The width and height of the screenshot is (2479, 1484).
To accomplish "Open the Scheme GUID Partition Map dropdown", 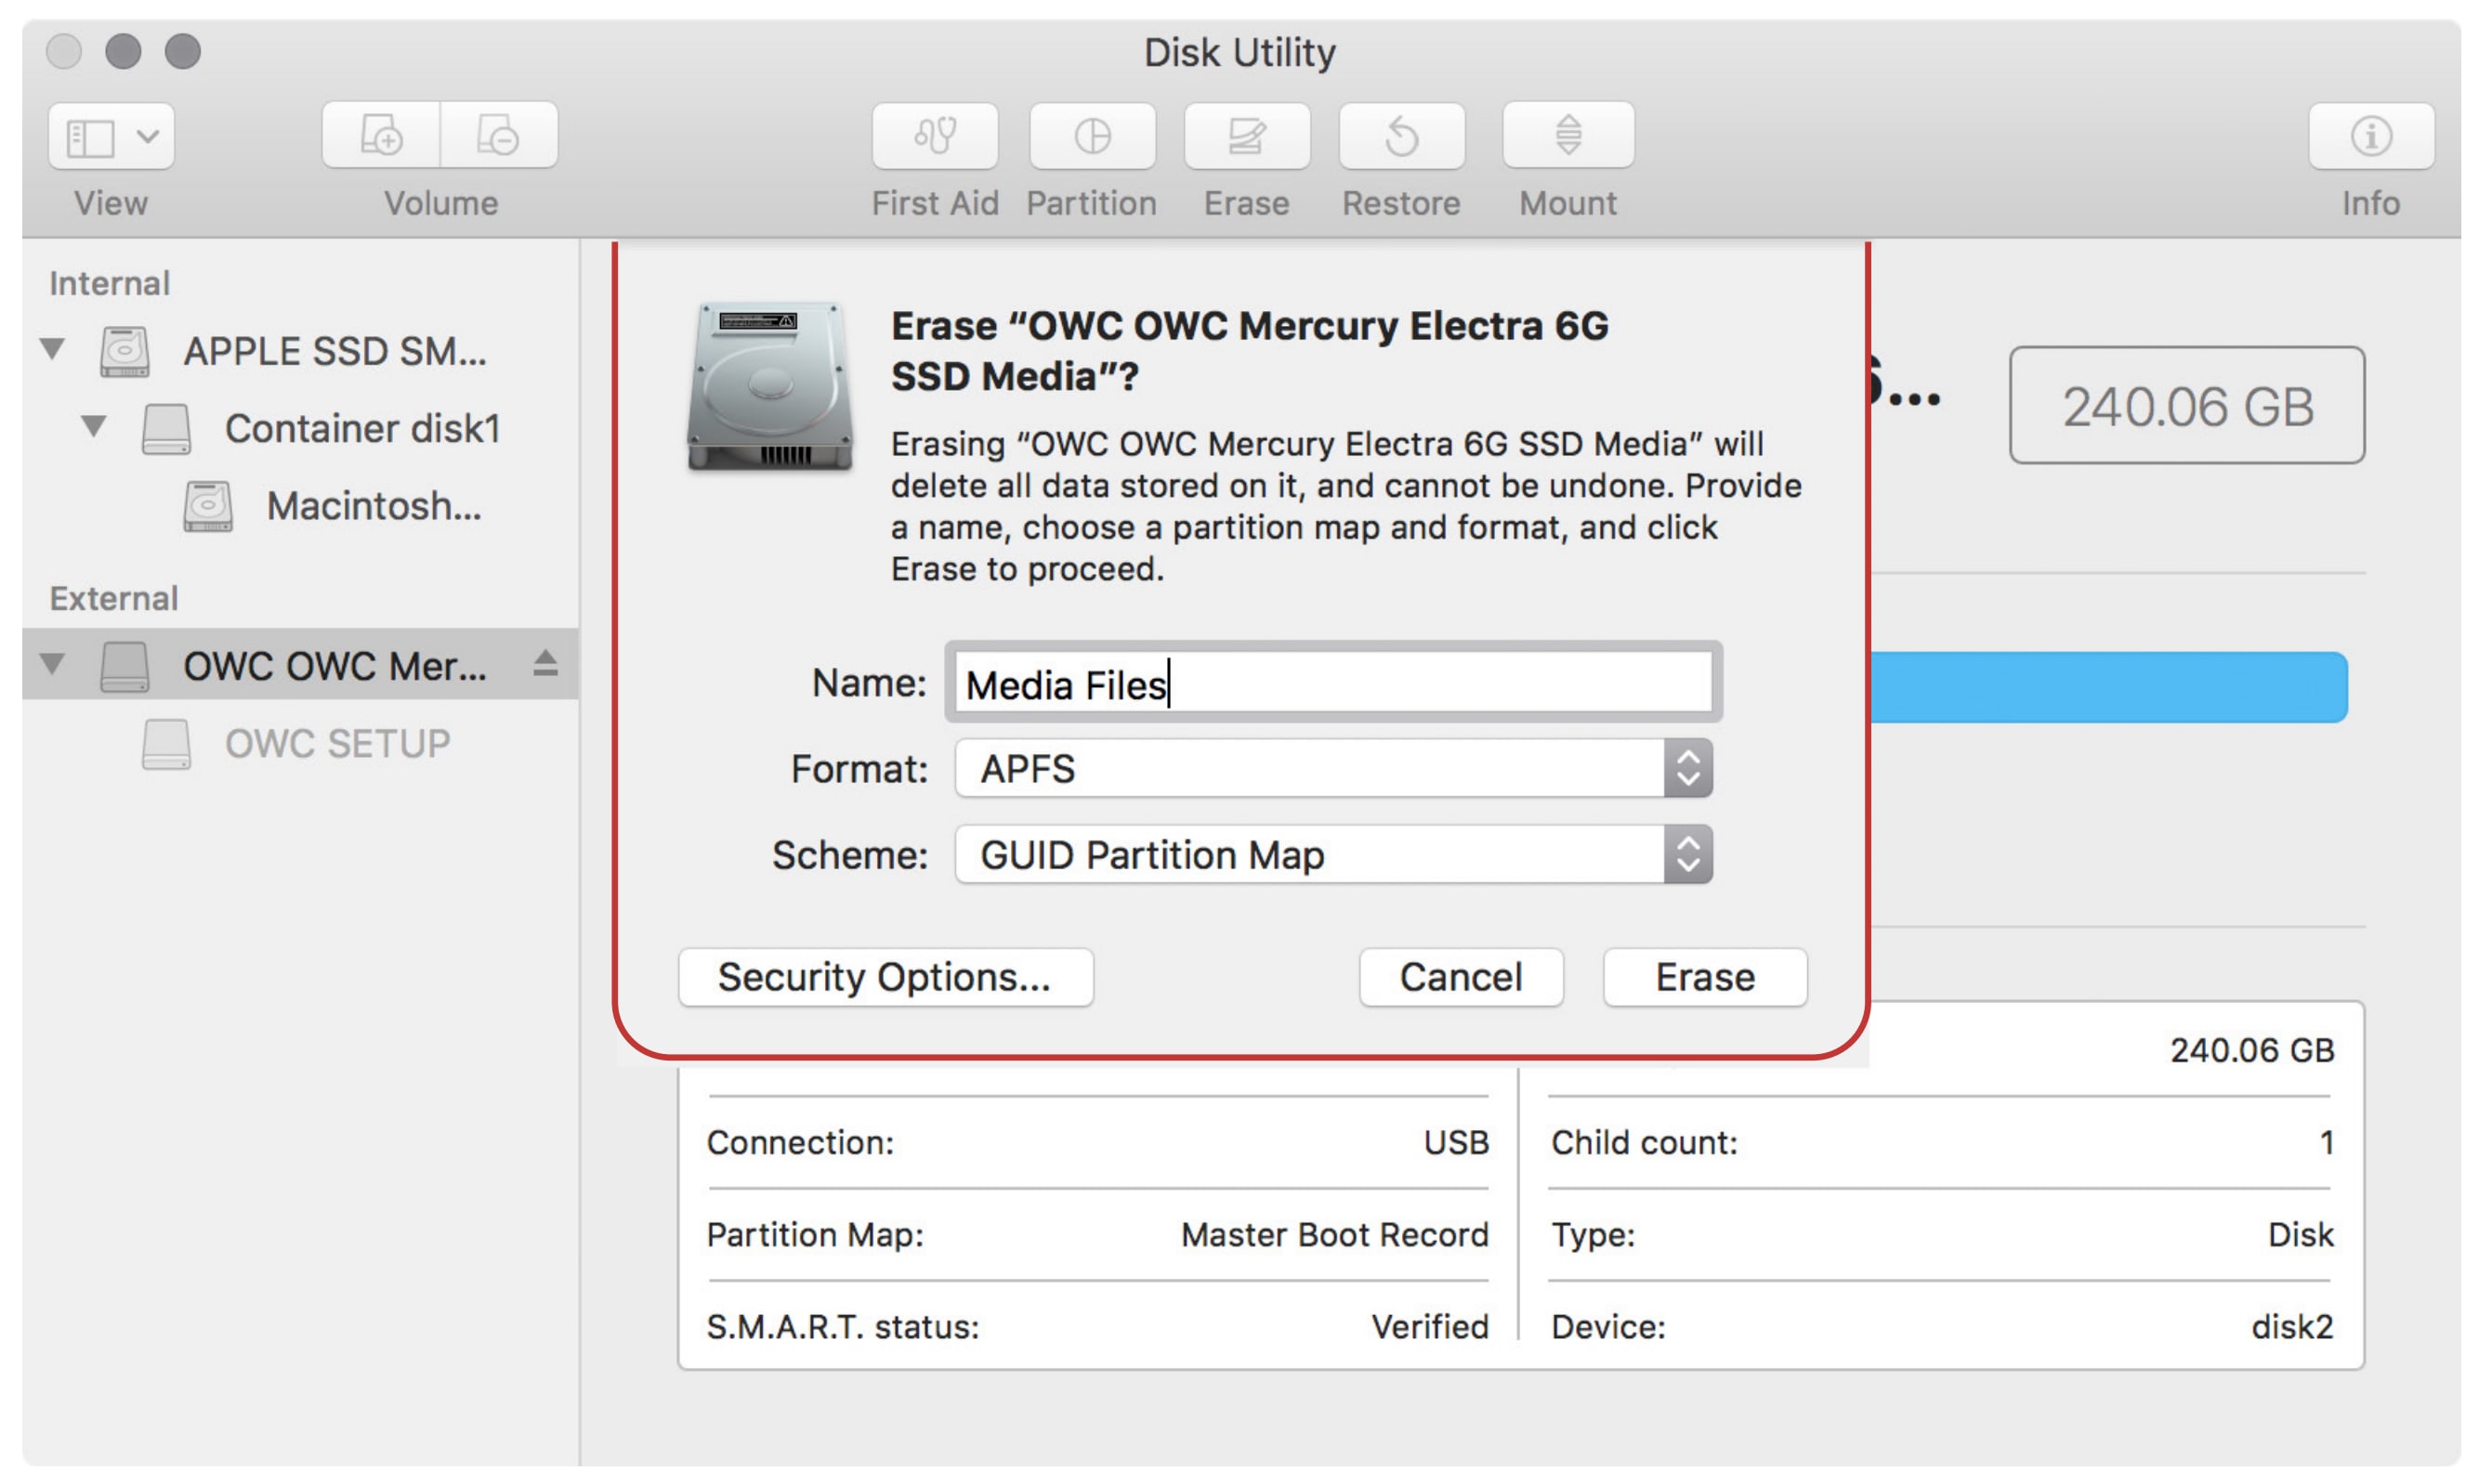I will (x=1332, y=854).
